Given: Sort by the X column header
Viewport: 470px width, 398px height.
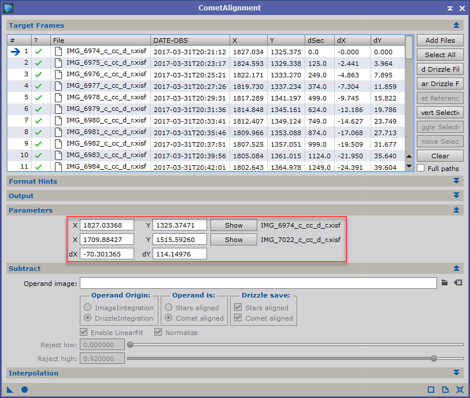Looking at the screenshot, I should [249, 40].
